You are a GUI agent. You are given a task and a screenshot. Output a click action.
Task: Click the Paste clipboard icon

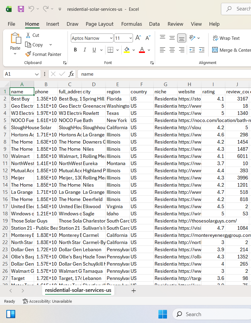pos(16,38)
